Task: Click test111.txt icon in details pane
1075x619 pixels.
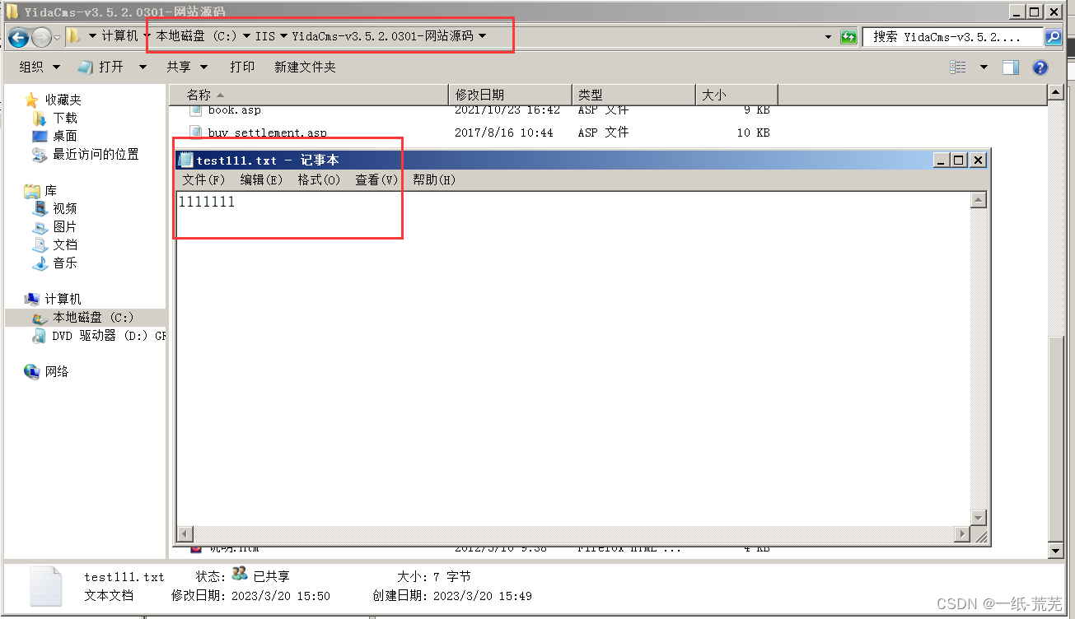Action: [x=45, y=586]
